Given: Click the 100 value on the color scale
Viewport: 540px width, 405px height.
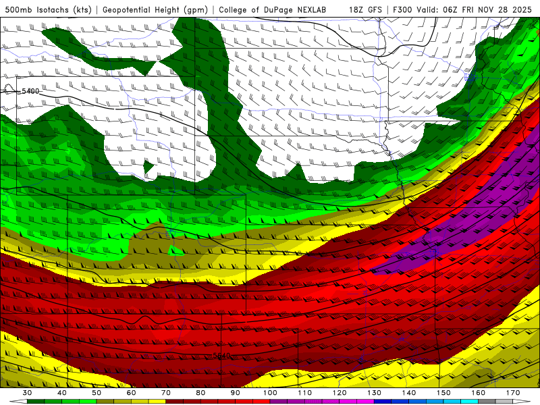Looking at the screenshot, I should 270,393.
